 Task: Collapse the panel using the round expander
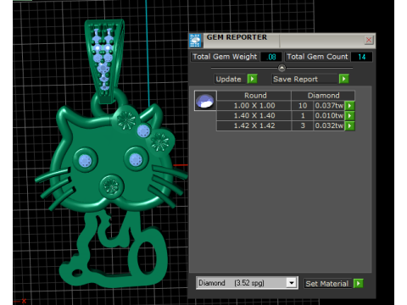click(x=282, y=68)
